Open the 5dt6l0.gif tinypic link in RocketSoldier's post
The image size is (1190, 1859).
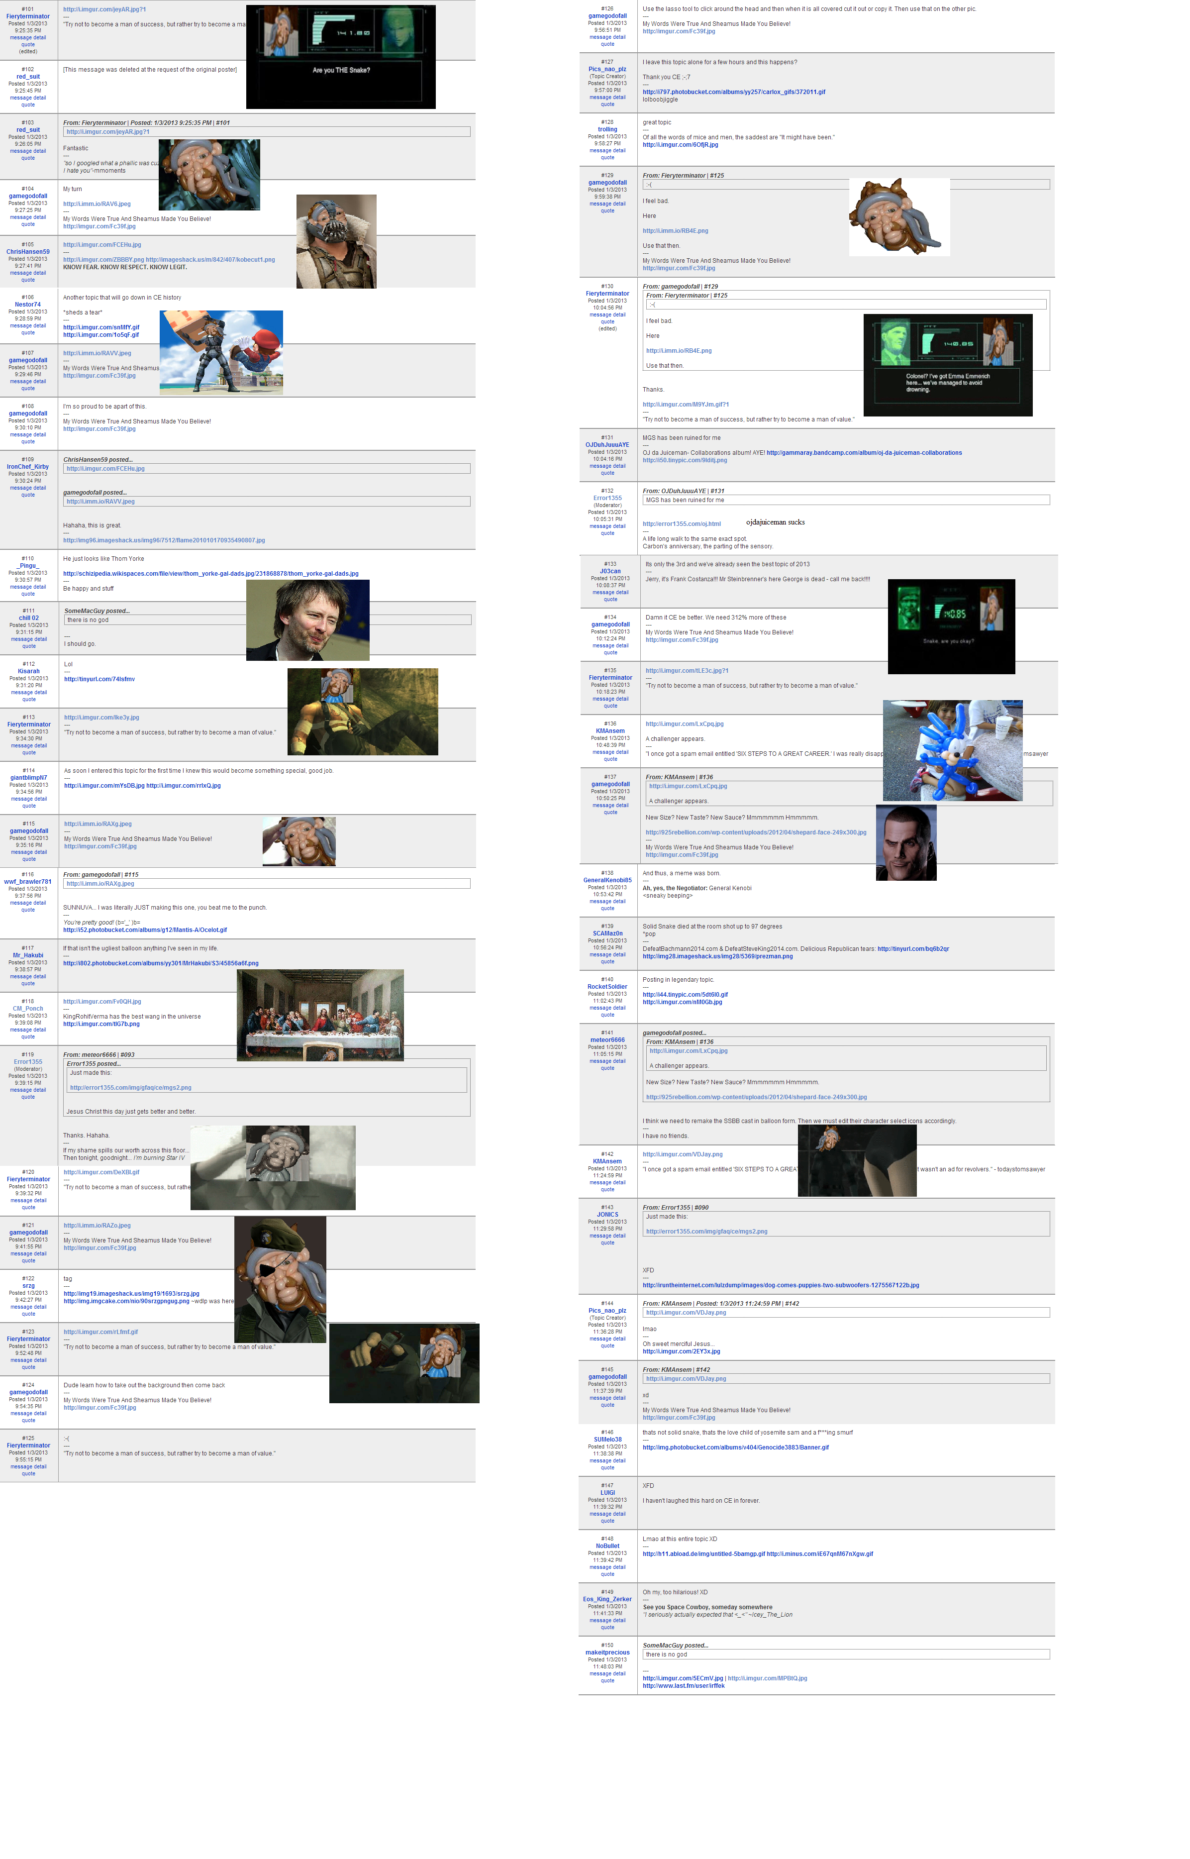tap(686, 995)
